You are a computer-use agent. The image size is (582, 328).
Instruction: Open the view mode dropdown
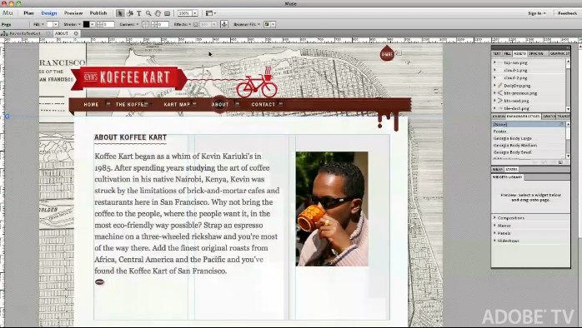point(211,13)
